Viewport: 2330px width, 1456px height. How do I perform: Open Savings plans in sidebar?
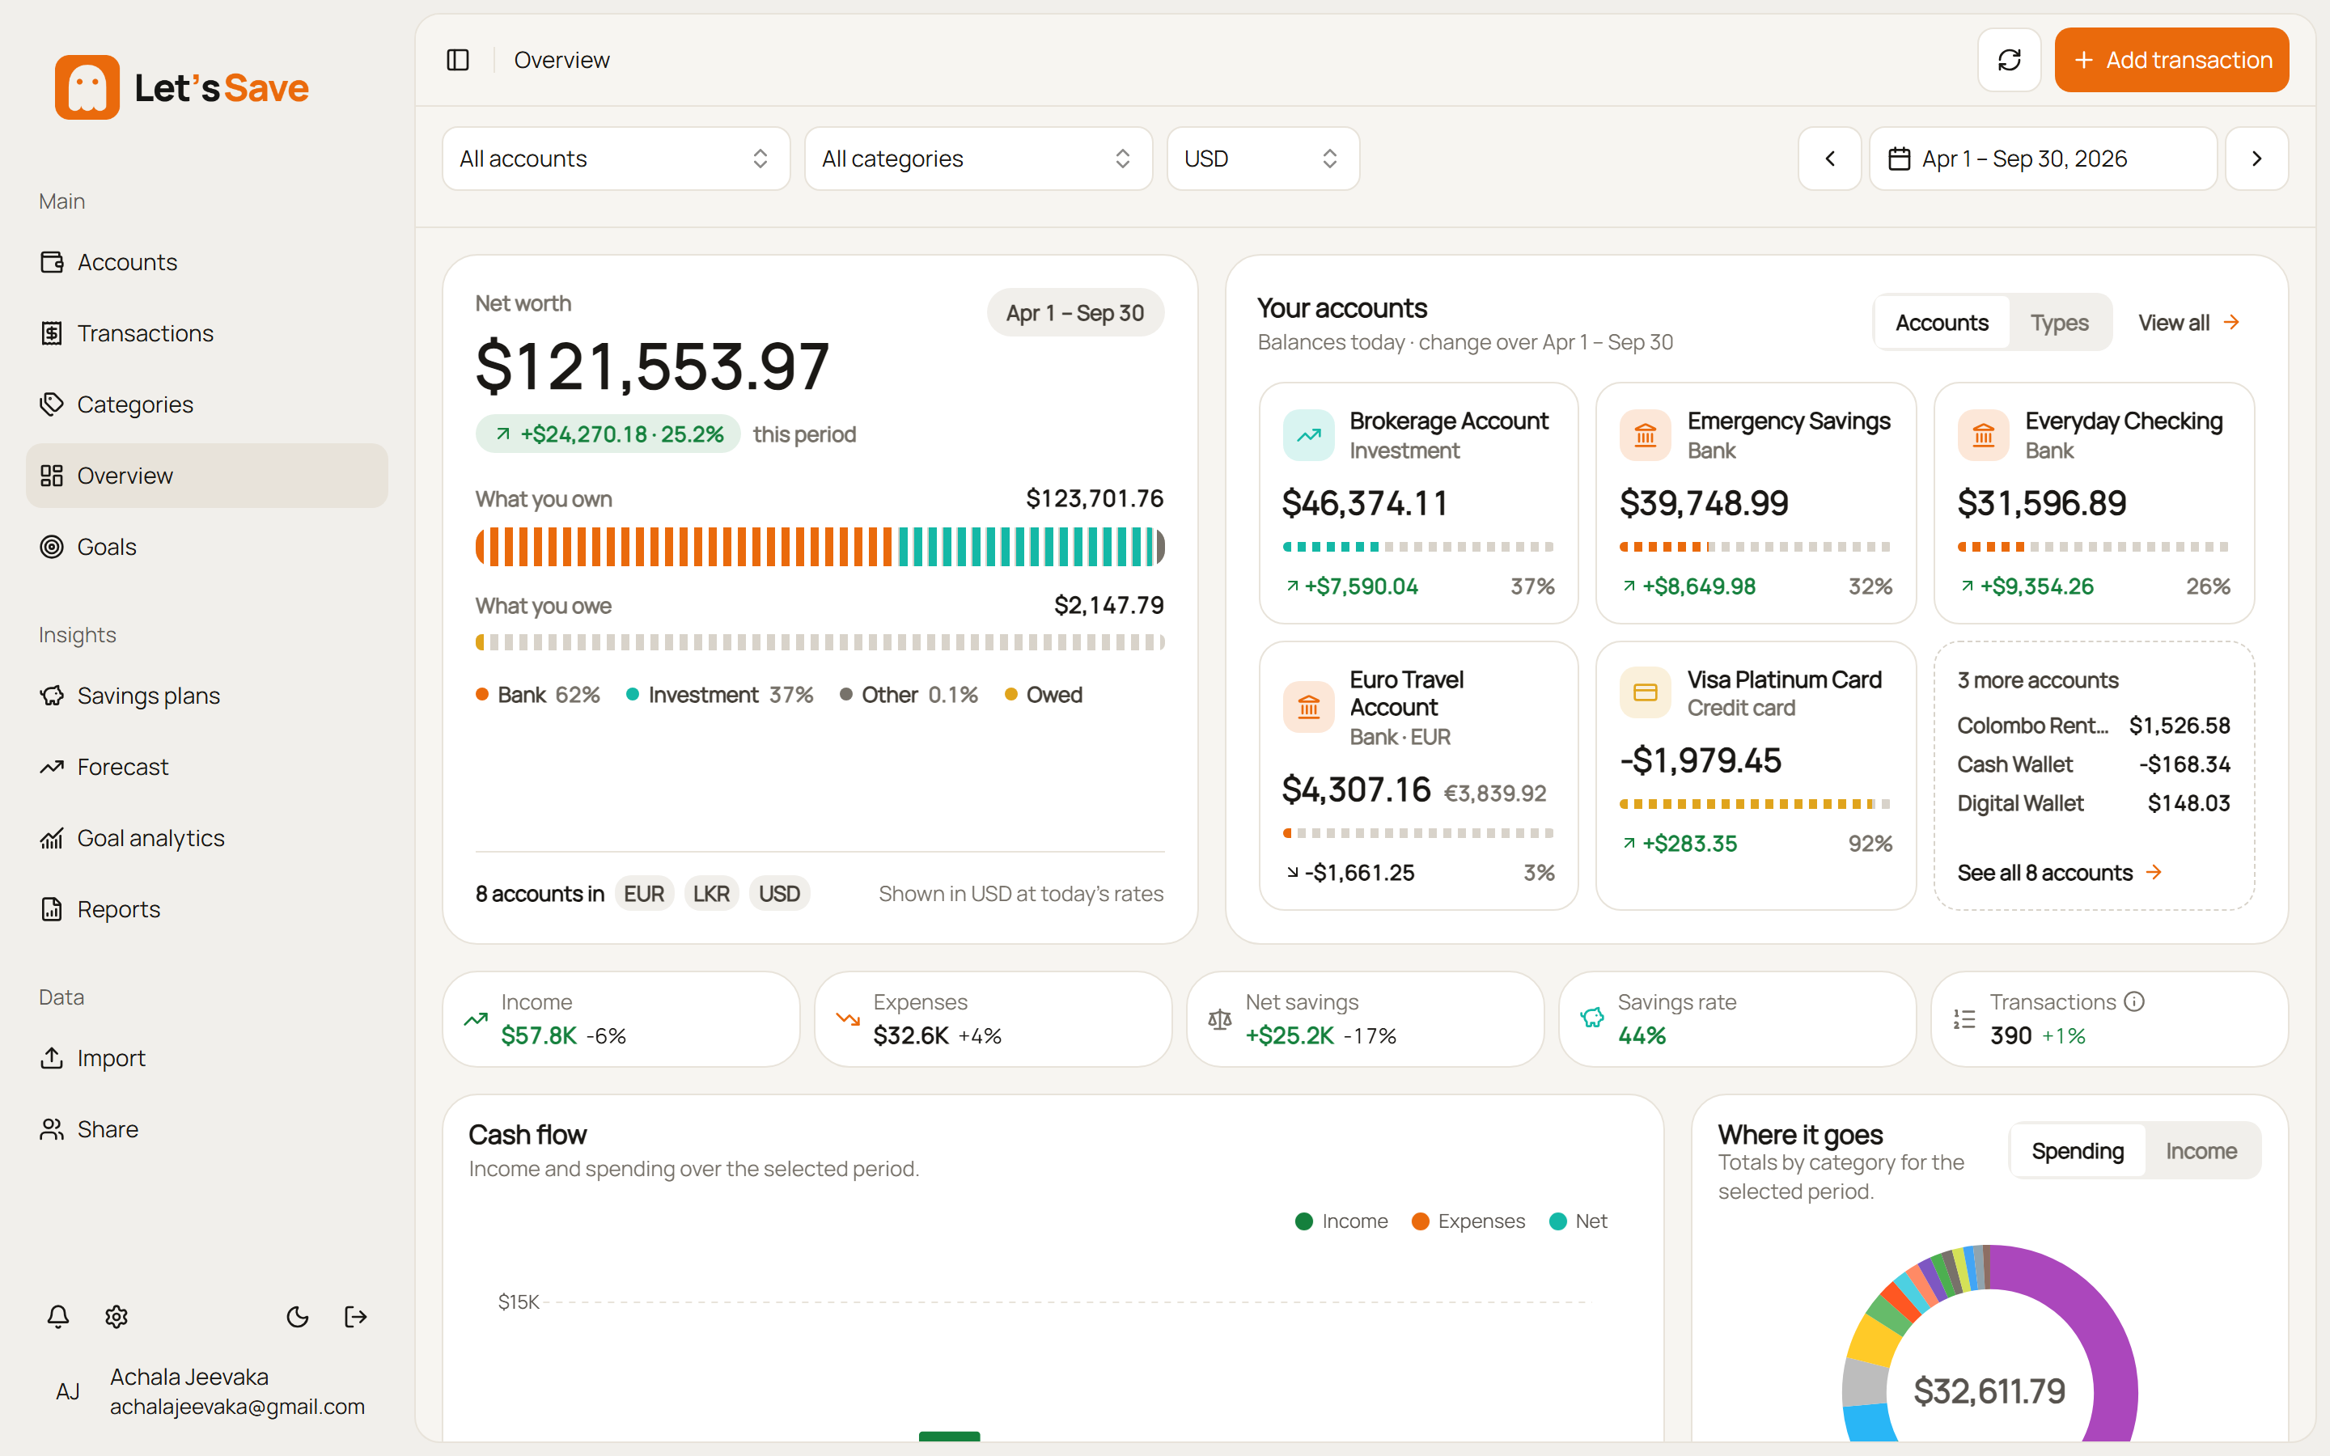[x=207, y=696]
